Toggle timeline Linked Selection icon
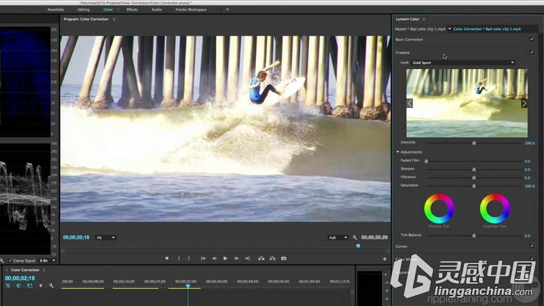The width and height of the screenshot is (544, 306). (x=29, y=286)
